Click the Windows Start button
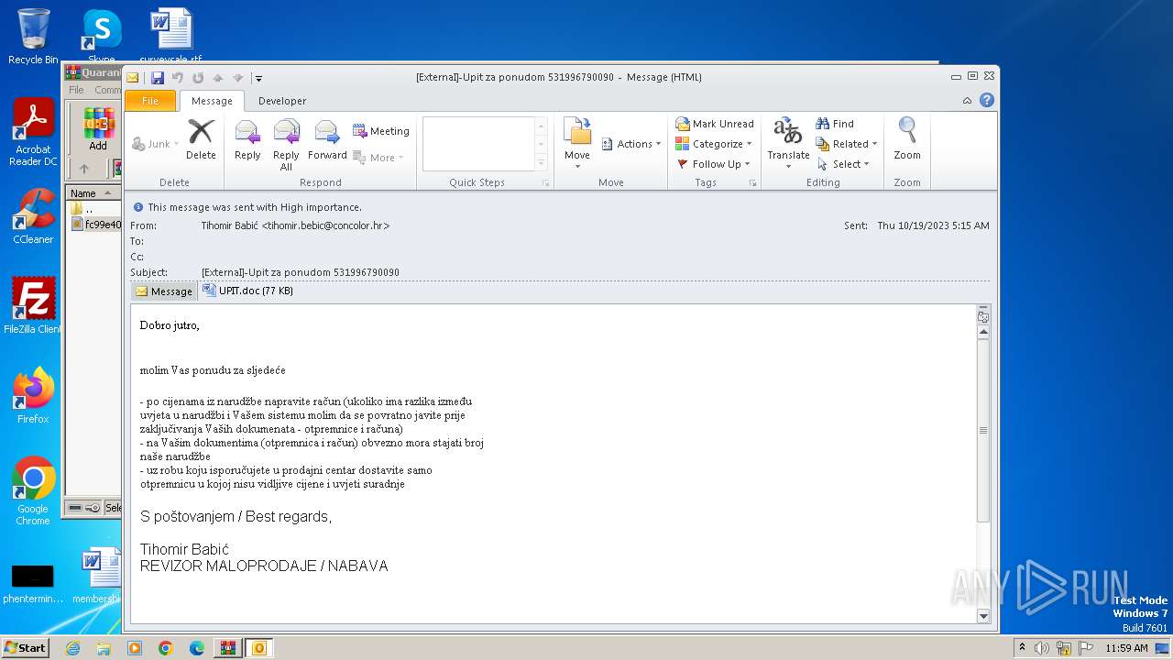The image size is (1173, 660). click(25, 648)
